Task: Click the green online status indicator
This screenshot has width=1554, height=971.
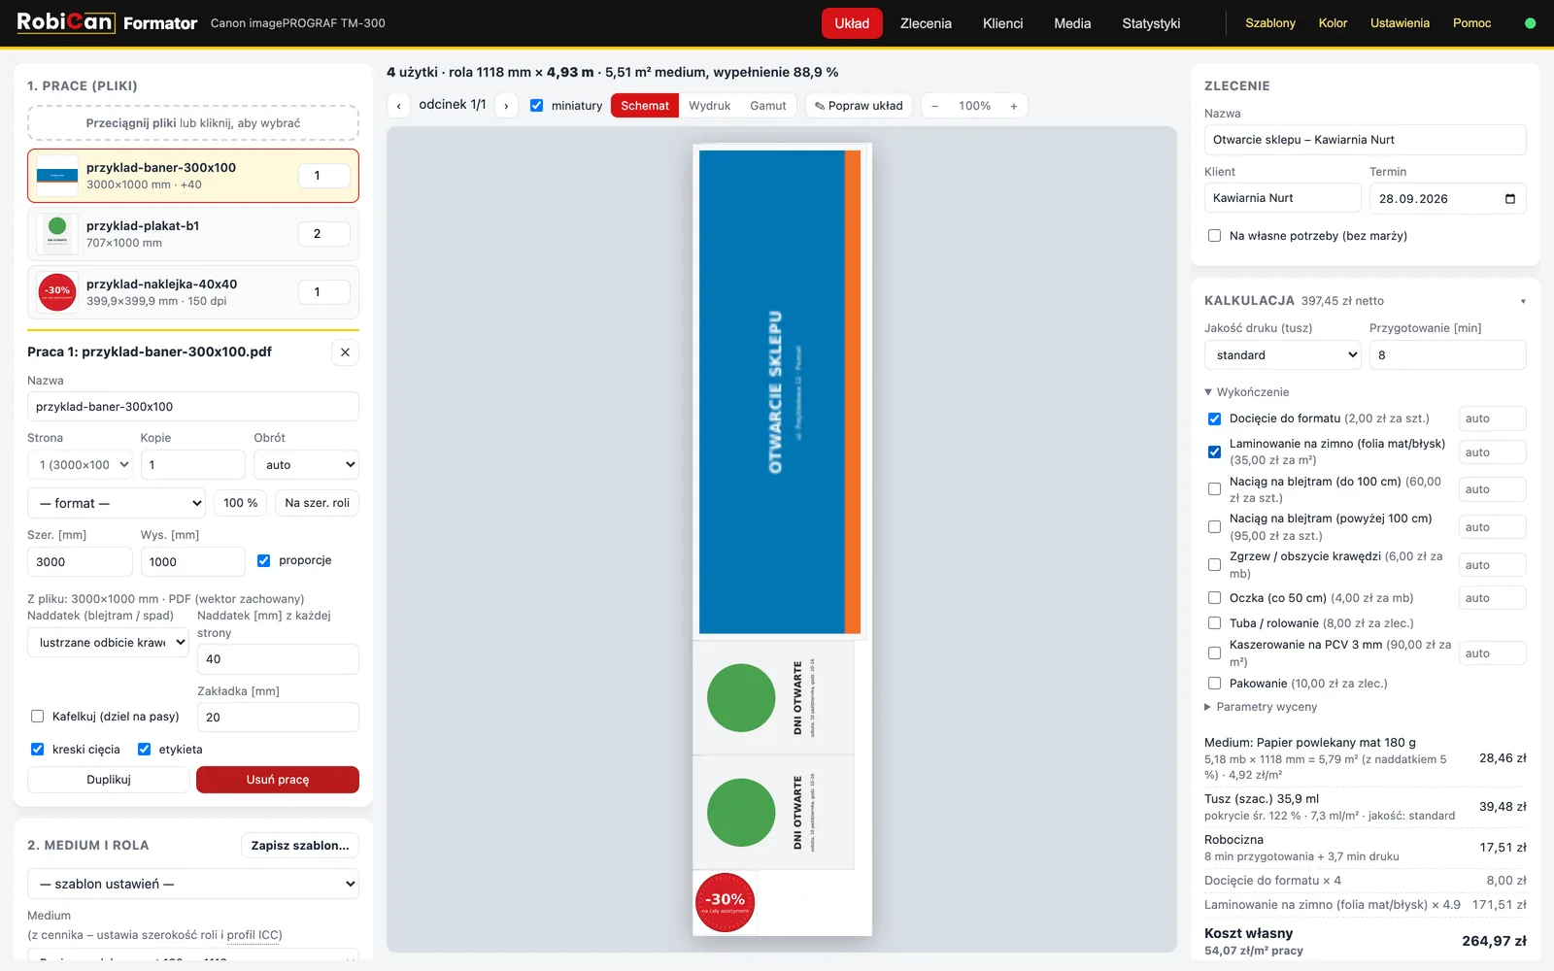Action: (x=1530, y=23)
